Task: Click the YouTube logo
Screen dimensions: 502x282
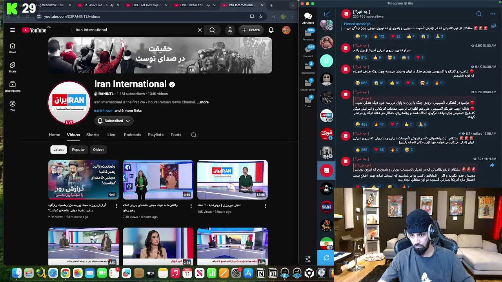Action: [x=34, y=30]
